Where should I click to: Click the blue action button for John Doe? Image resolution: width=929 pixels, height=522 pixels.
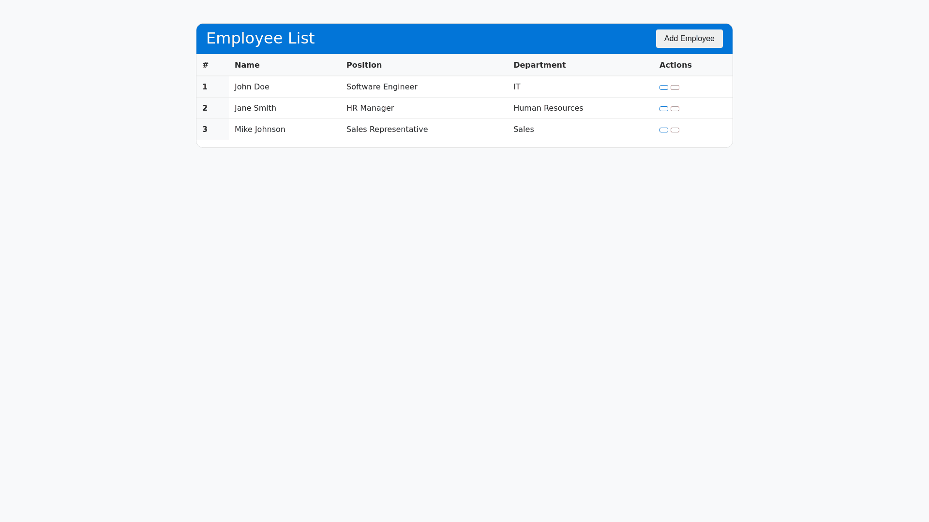click(x=663, y=87)
